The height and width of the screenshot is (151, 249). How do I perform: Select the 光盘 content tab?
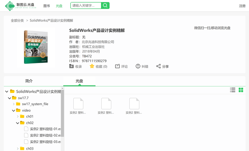[x=79, y=81]
